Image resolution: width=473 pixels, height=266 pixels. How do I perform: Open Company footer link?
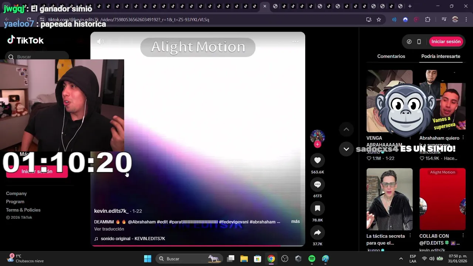16,194
